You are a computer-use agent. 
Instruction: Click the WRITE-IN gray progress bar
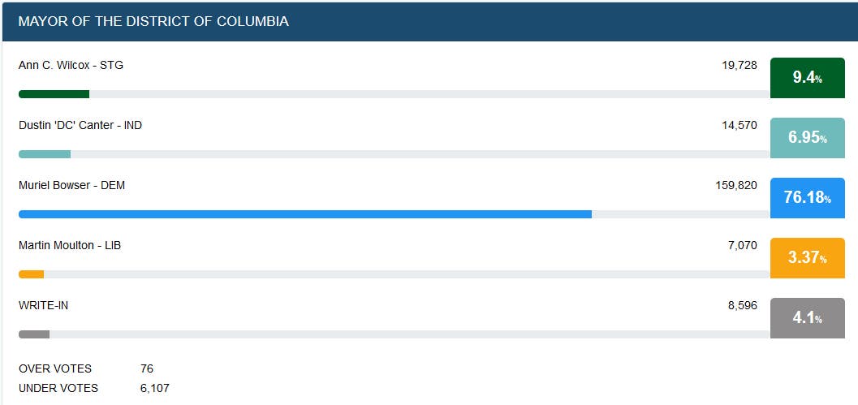tap(34, 334)
